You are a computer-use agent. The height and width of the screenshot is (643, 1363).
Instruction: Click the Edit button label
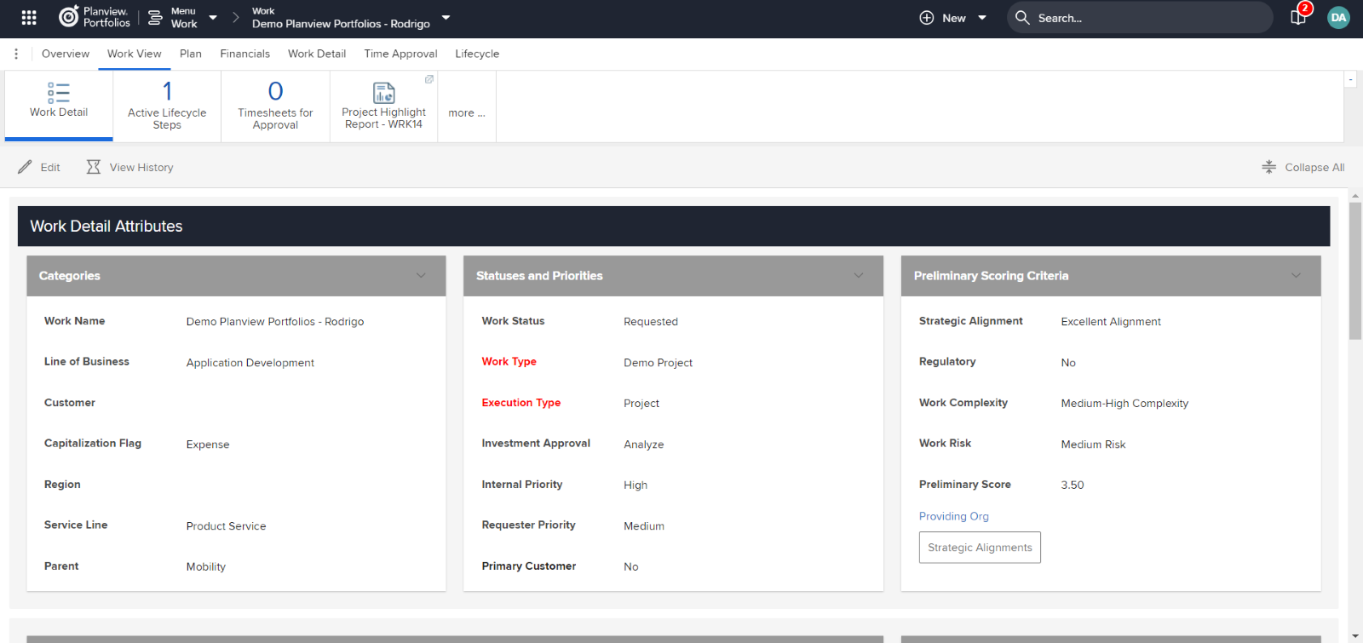[x=50, y=168]
